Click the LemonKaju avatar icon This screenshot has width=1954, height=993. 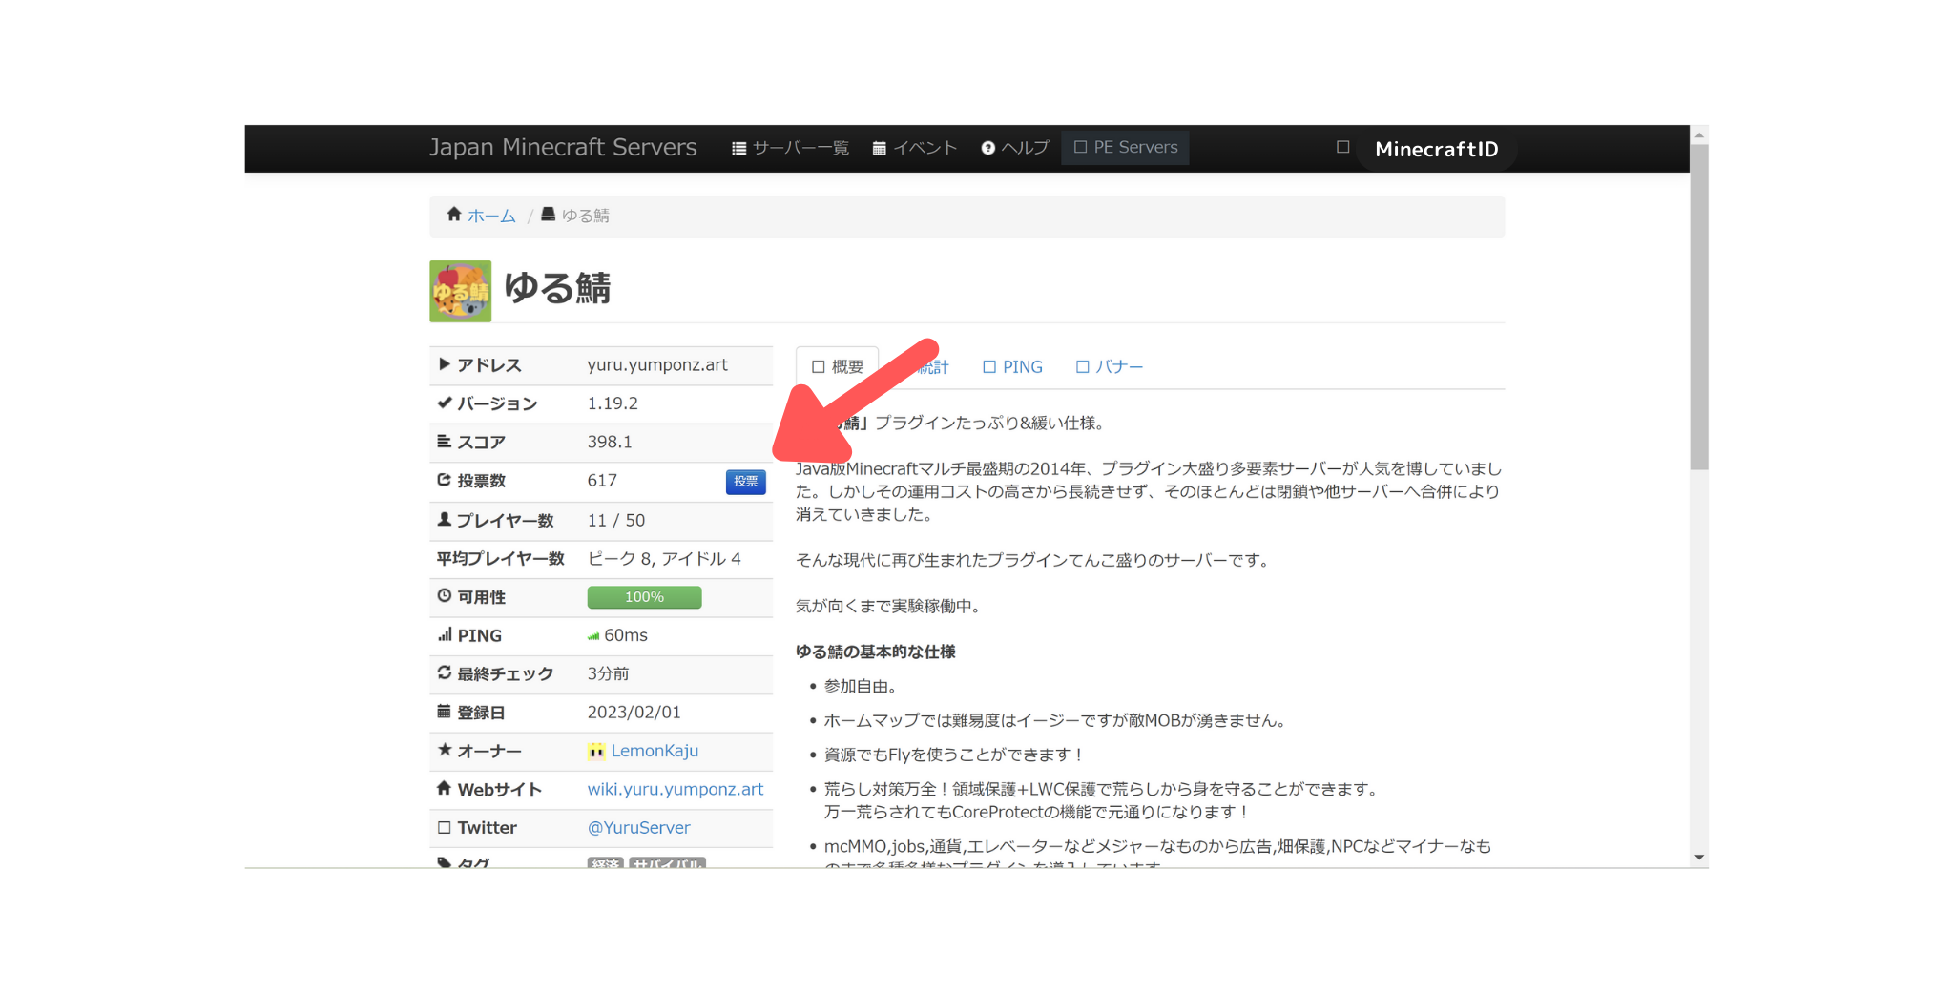[596, 751]
